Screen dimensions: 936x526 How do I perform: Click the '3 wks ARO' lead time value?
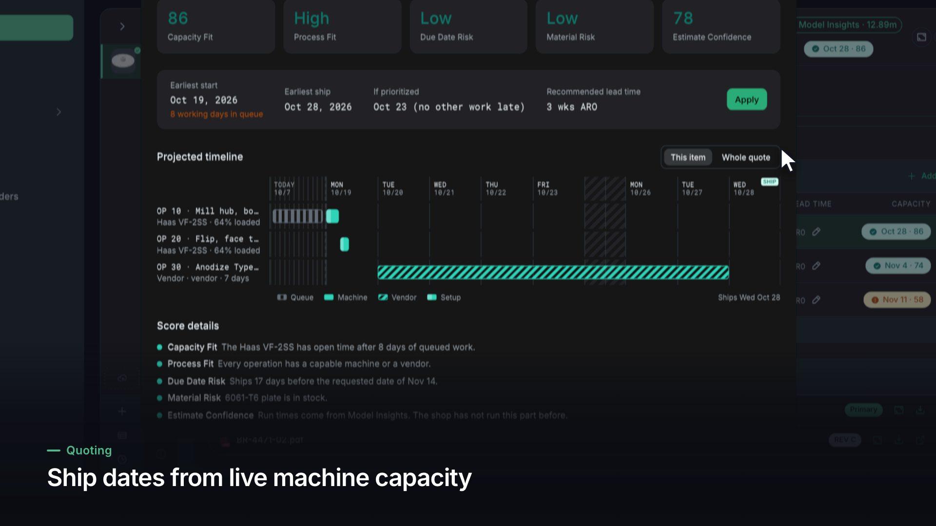[572, 107]
